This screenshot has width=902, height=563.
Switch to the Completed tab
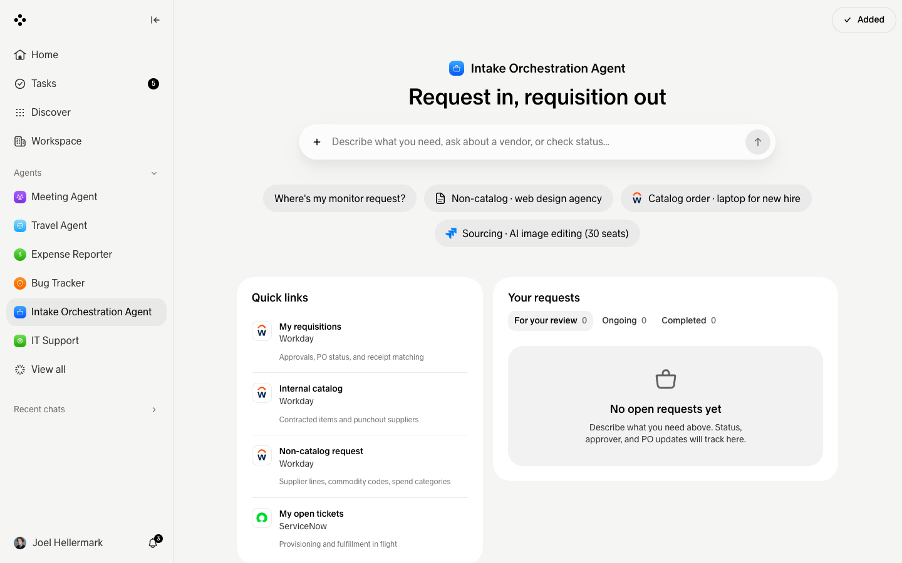click(x=688, y=320)
